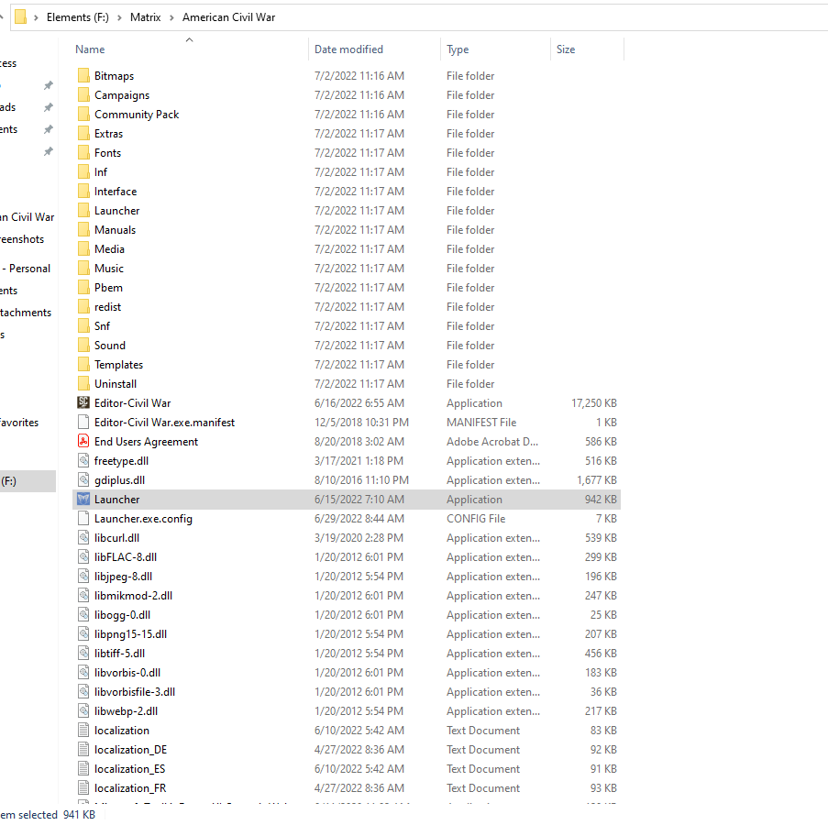Select the libmikmod-2.dll file name
The height and width of the screenshot is (825, 828).
(133, 596)
